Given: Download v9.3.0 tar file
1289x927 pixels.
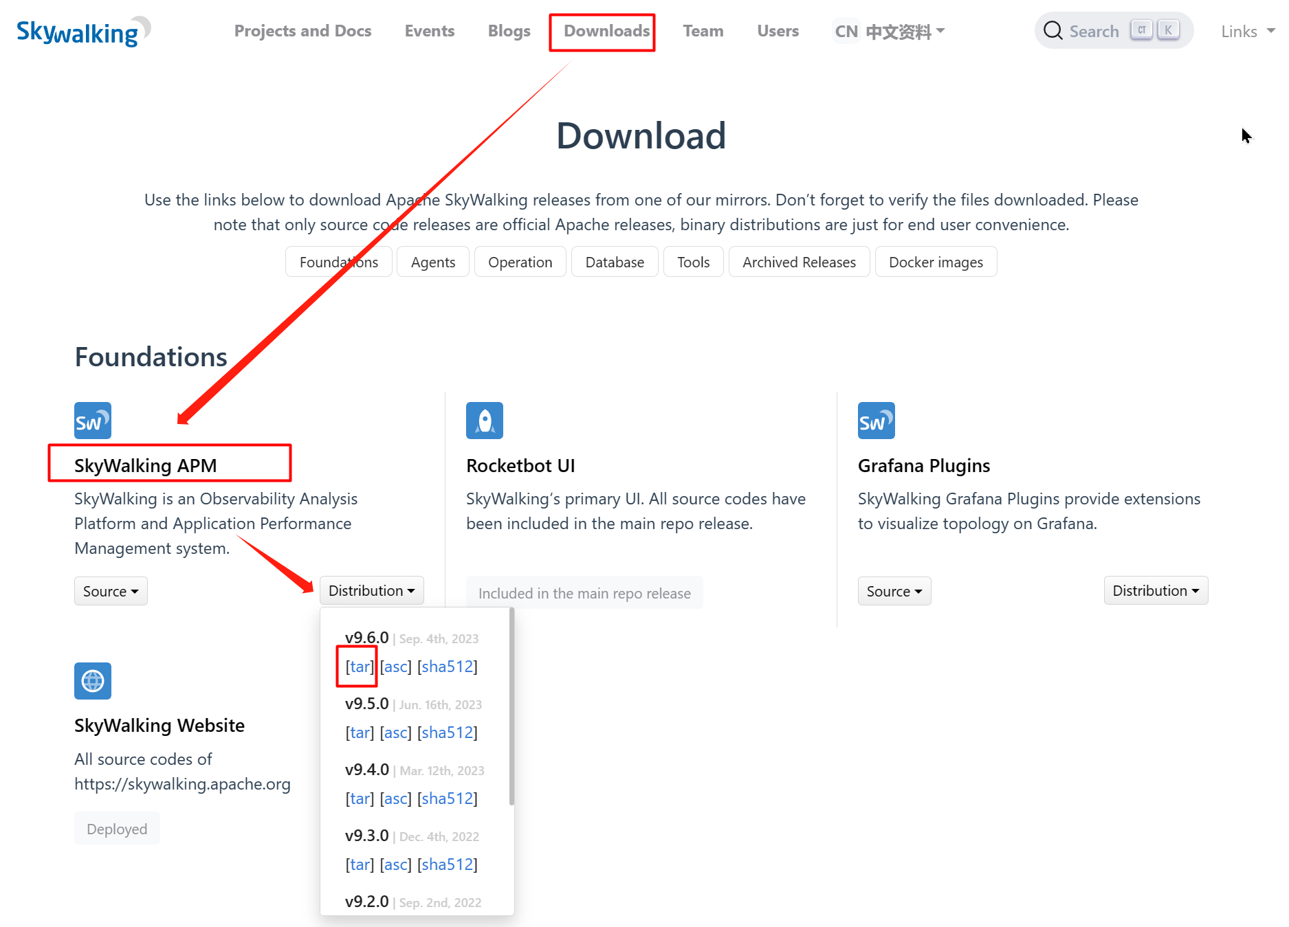Looking at the screenshot, I should [360, 864].
